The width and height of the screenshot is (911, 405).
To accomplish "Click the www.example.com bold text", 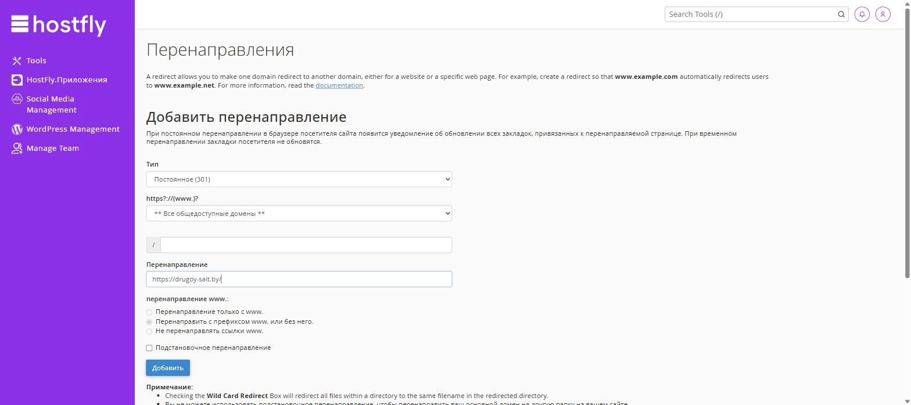I will (646, 77).
